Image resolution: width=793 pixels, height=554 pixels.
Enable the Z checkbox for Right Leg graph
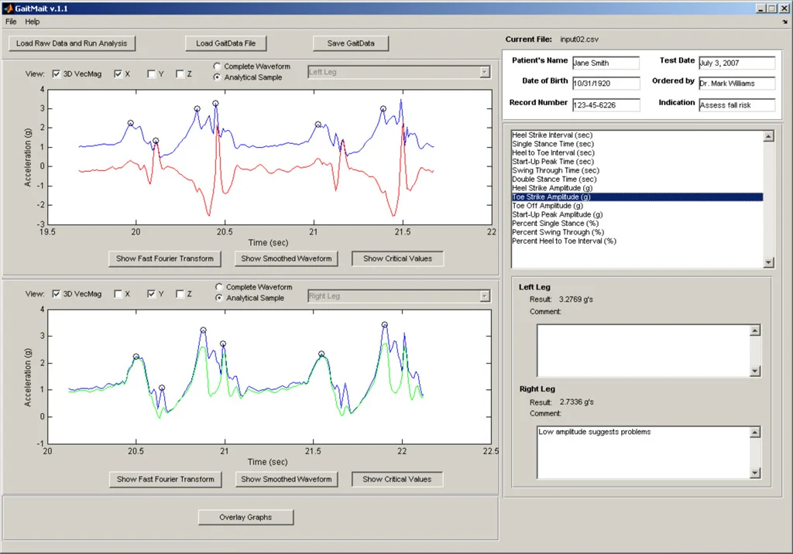coord(180,294)
